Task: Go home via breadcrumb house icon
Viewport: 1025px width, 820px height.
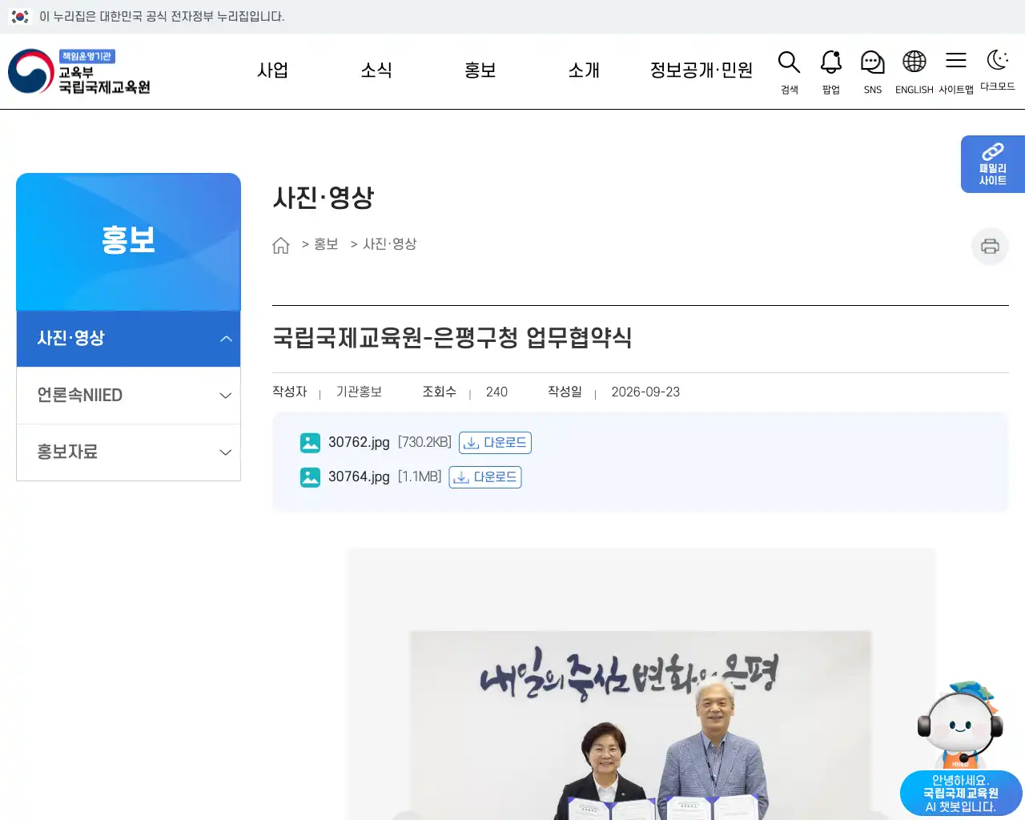Action: [281, 245]
